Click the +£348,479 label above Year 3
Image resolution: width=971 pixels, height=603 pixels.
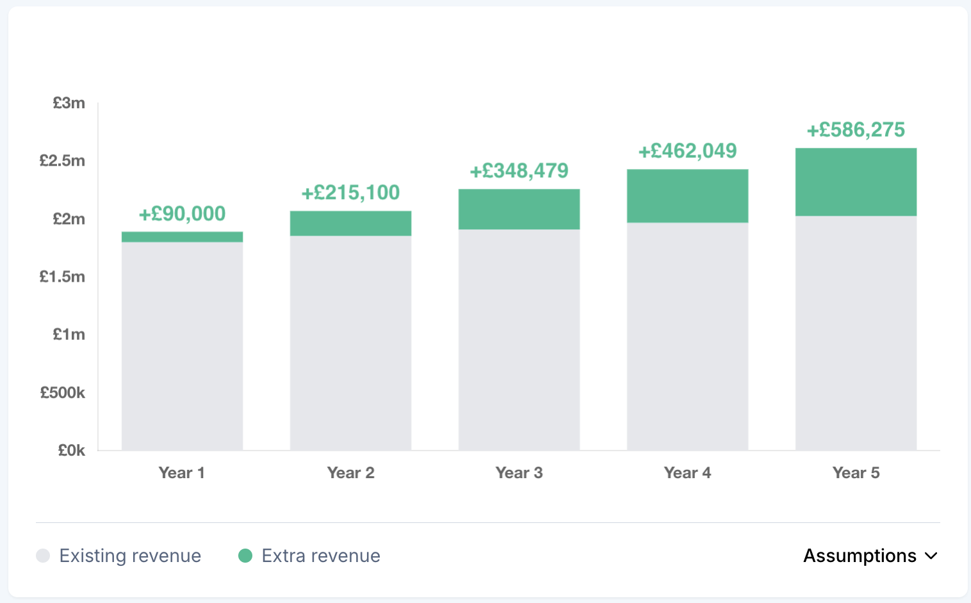pyautogui.click(x=519, y=170)
